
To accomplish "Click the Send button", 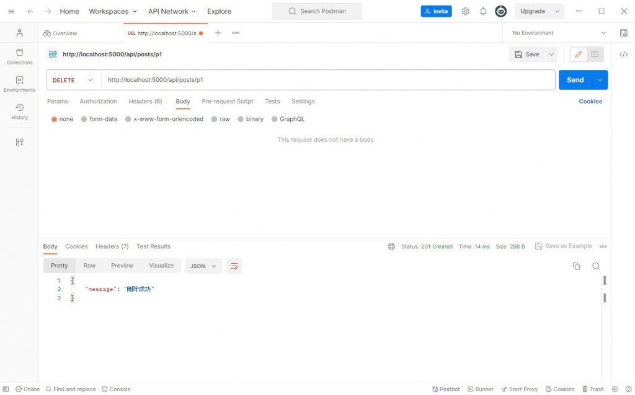I will (575, 80).
